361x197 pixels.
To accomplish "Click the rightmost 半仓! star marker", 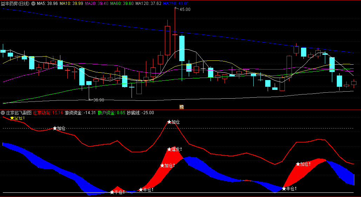I will click(x=289, y=189).
